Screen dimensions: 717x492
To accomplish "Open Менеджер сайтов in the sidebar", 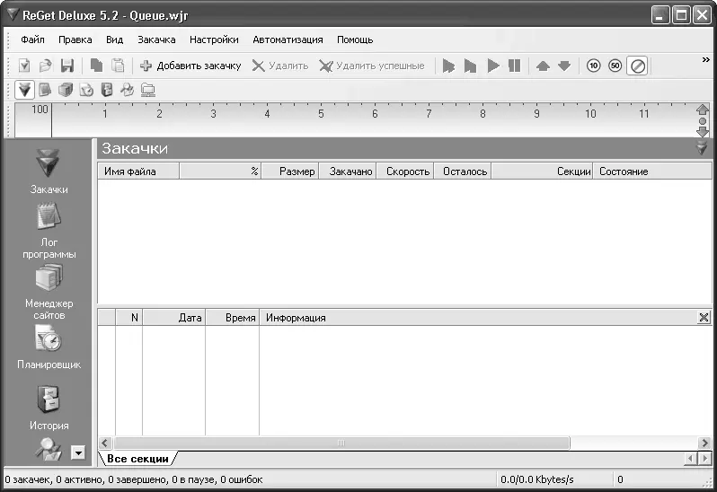I will [x=49, y=290].
